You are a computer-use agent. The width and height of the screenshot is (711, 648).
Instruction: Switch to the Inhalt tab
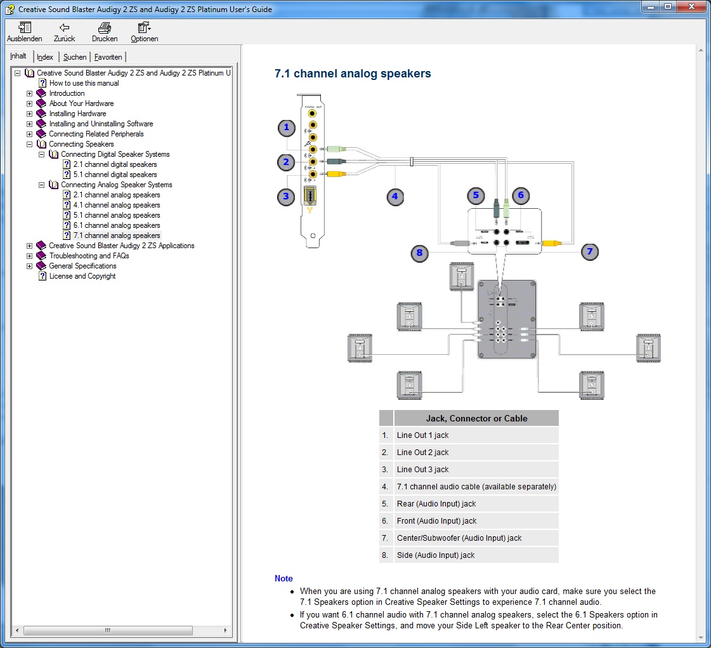18,56
